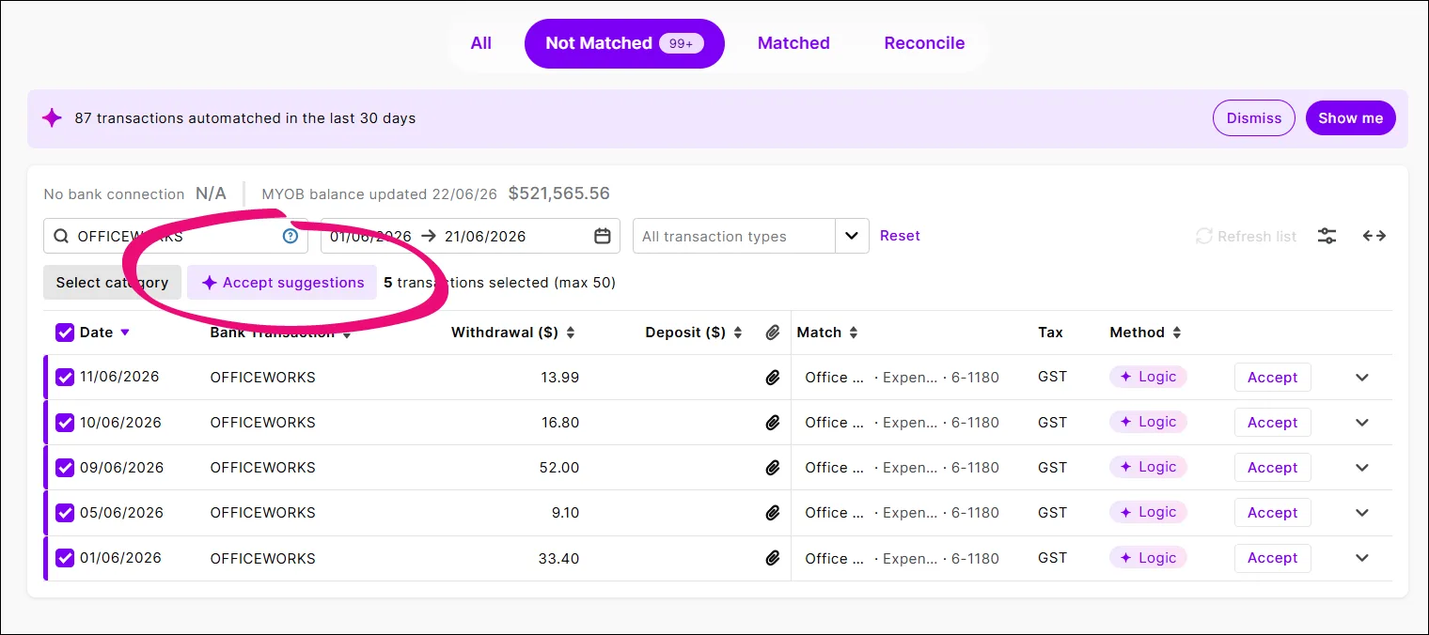Image resolution: width=1429 pixels, height=635 pixels.
Task: Click Logic method badge for 11/06/2026 row
Action: 1148,377
